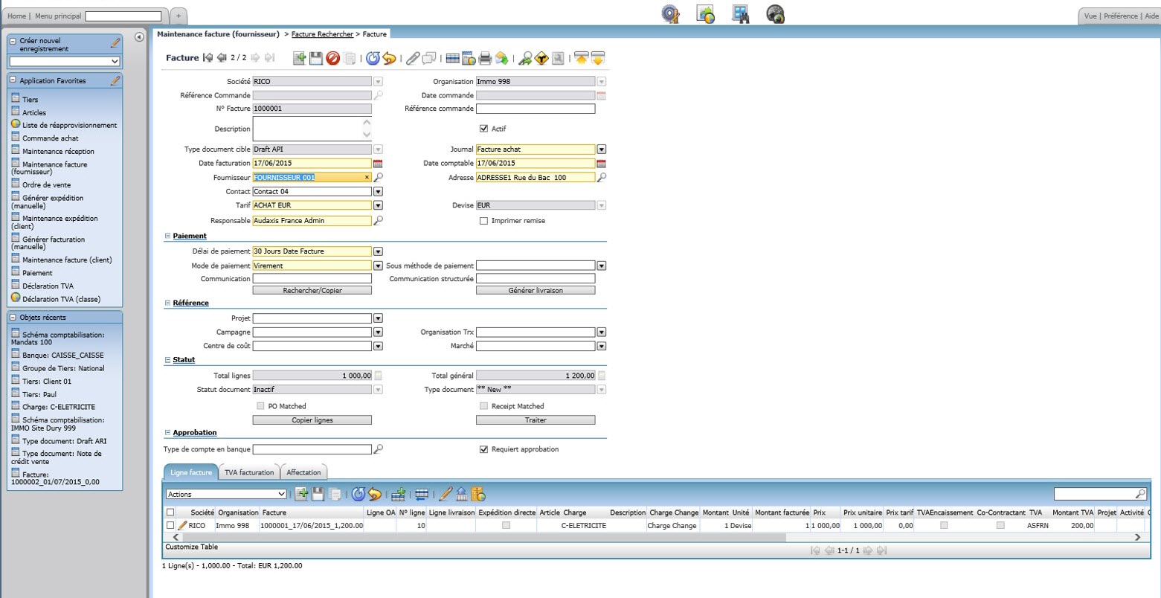Click the printer icon in Facture toolbar
This screenshot has width=1161, height=598.
tap(485, 58)
